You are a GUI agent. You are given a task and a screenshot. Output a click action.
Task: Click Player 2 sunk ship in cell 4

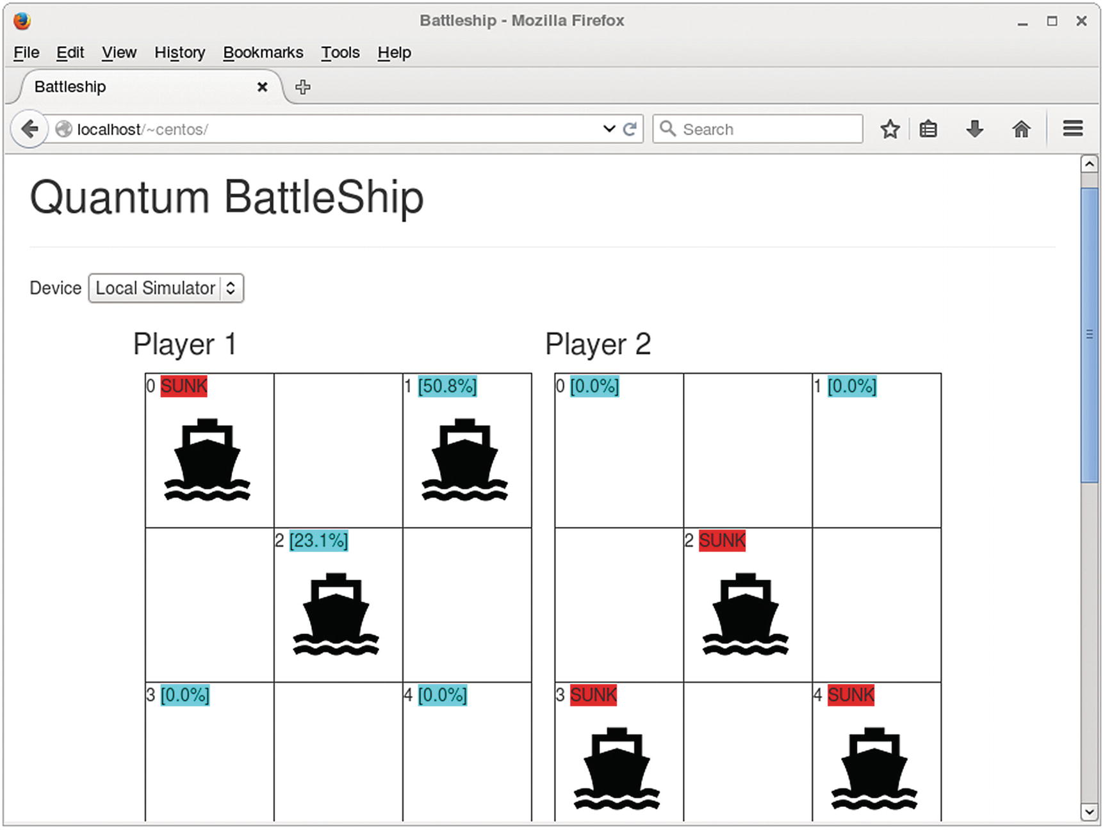pyautogui.click(x=874, y=769)
